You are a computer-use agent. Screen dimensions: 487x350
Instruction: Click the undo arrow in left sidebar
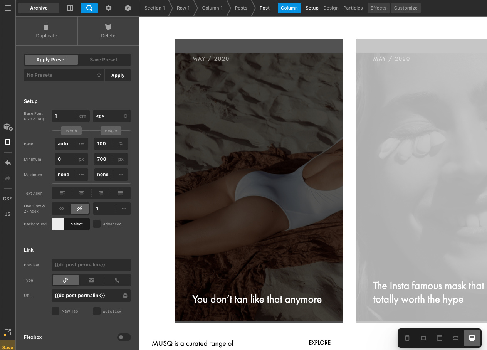(8, 163)
